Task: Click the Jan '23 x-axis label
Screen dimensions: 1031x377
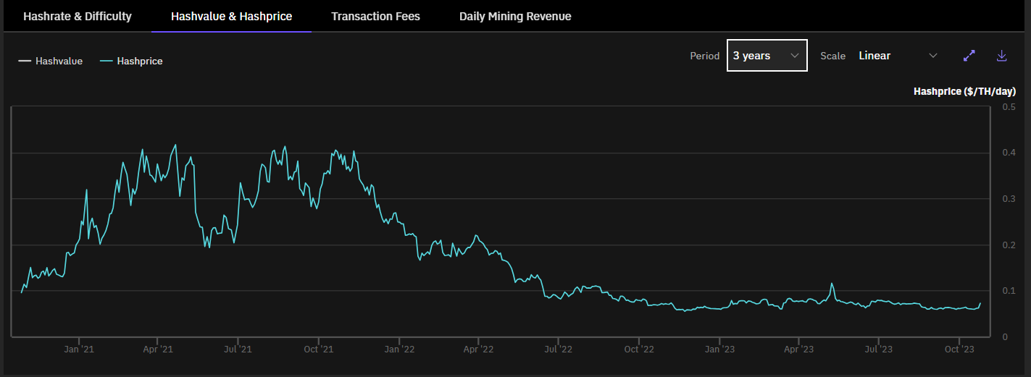Action: [x=719, y=349]
